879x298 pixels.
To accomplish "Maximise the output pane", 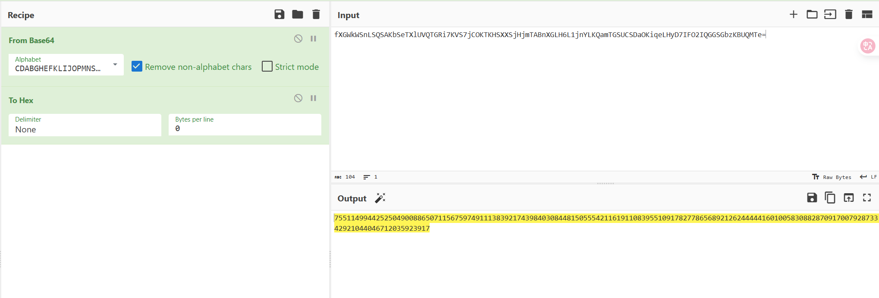I will (867, 198).
